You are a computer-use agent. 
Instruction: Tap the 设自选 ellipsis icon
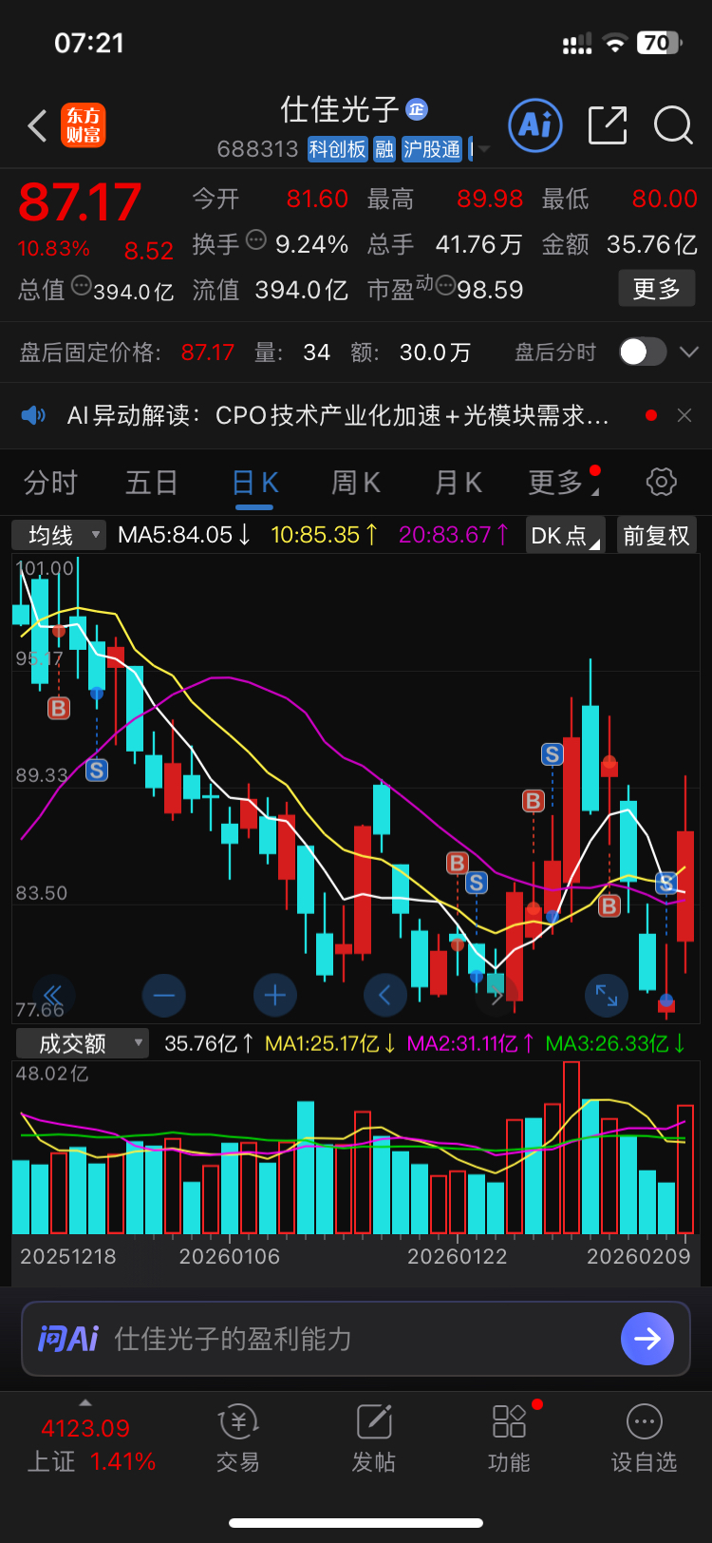645,1422
